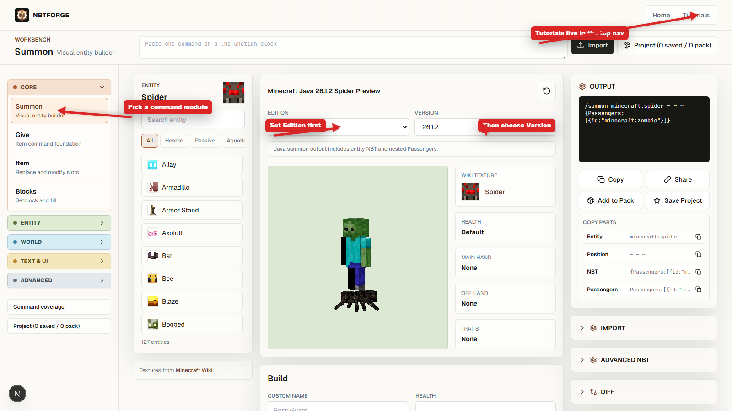This screenshot has width=732, height=411.
Task: Click the Bat icon in the entity list
Action: (153, 256)
